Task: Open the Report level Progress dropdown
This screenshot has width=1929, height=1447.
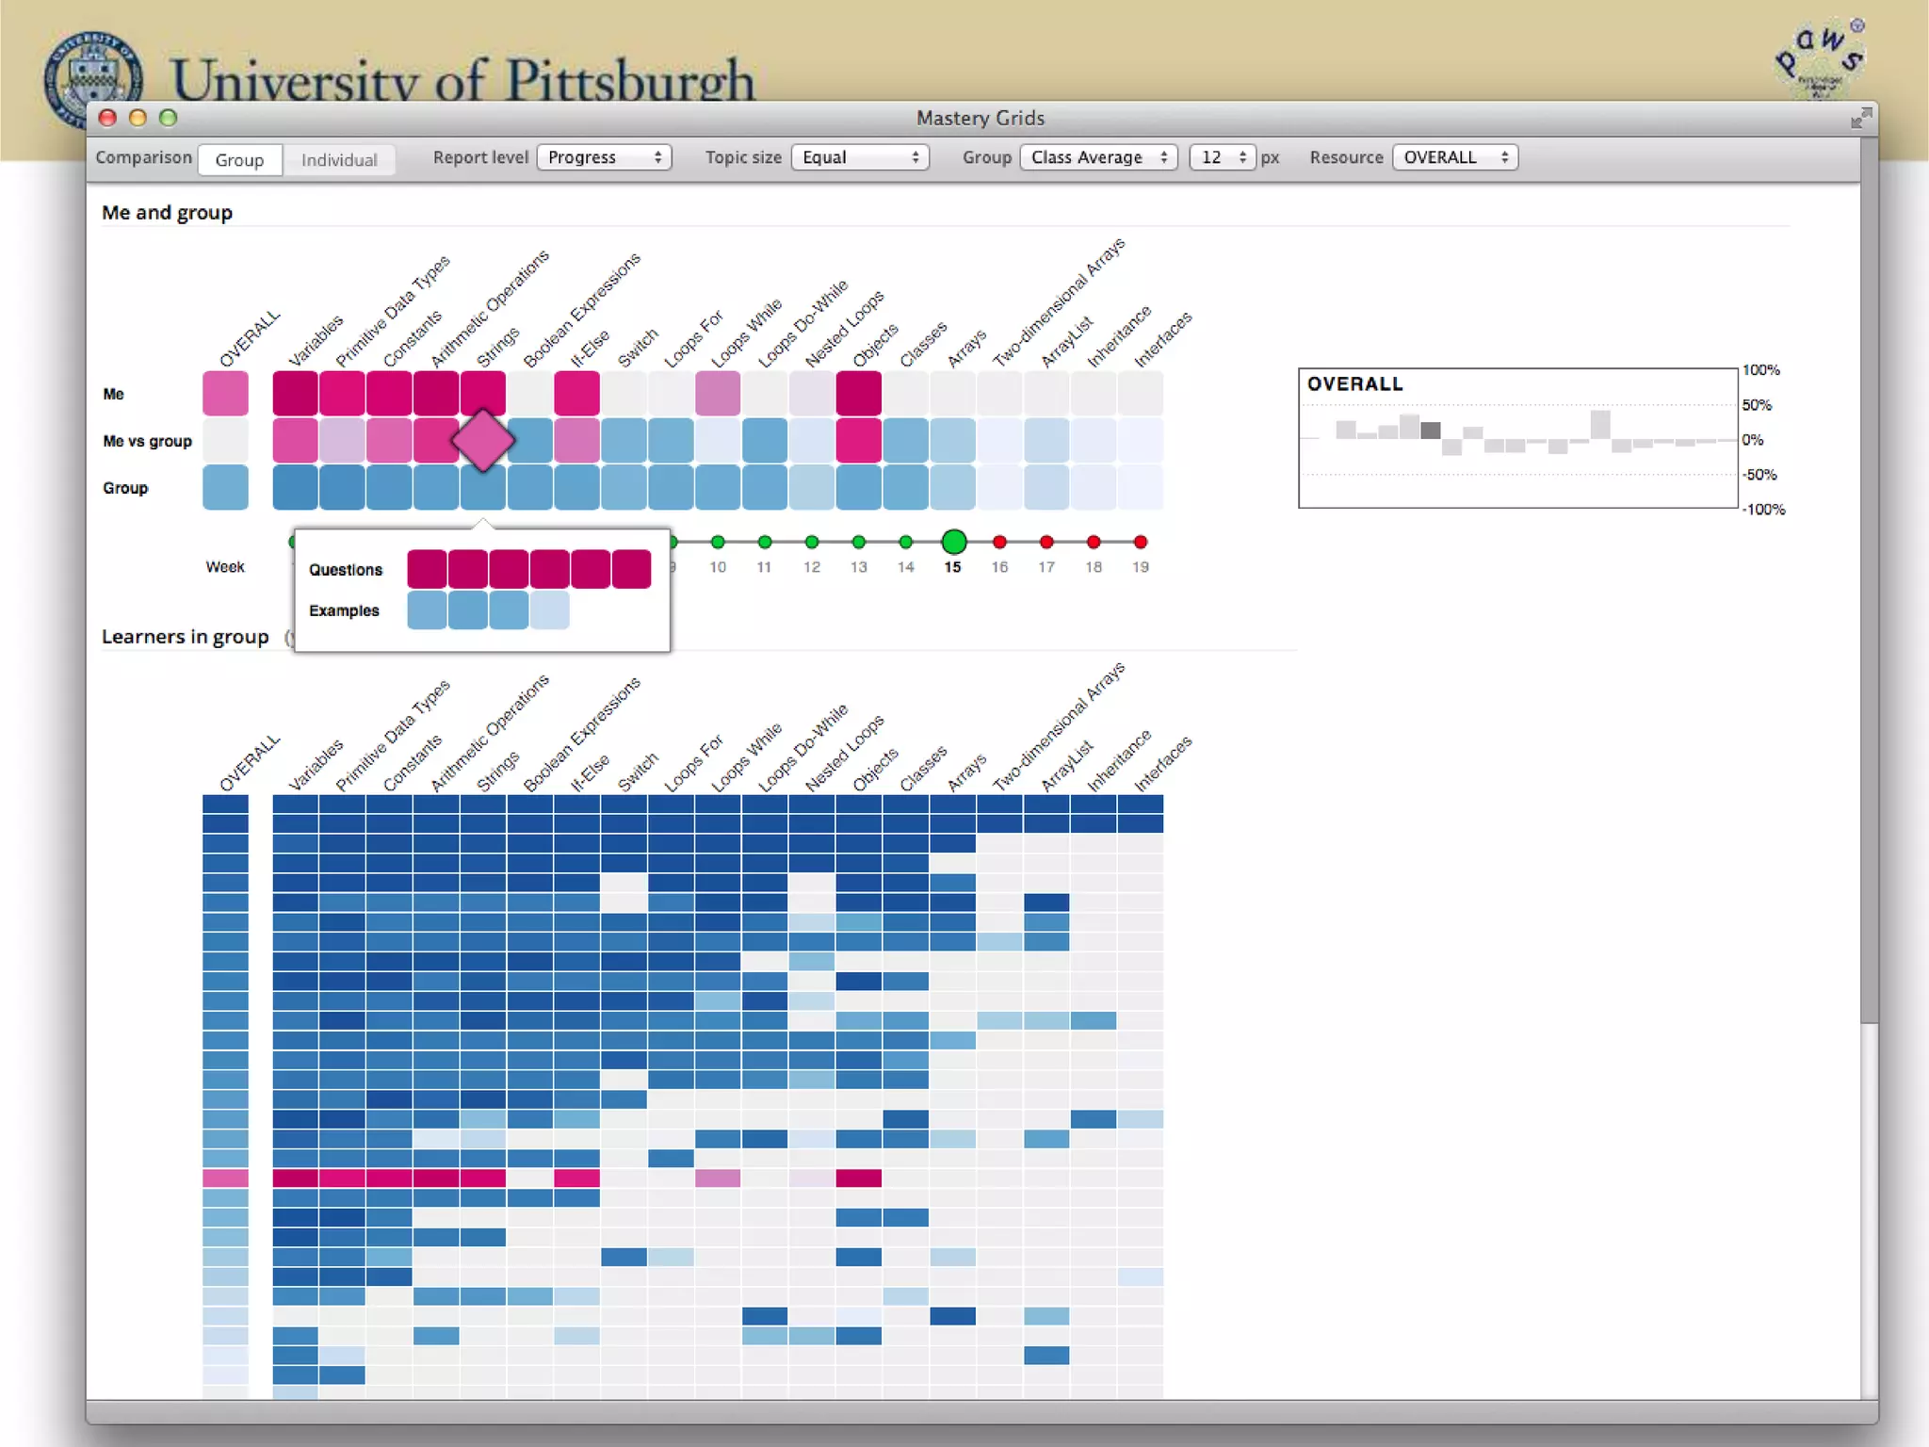Action: [604, 157]
